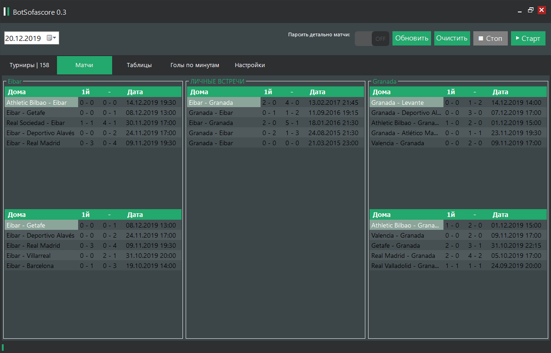Click the Обновить refresh button
The image size is (551, 353).
[x=412, y=39]
